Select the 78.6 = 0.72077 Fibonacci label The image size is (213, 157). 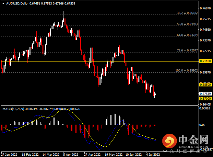click(x=187, y=50)
